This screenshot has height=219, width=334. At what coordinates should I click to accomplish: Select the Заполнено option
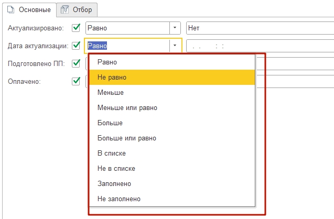(x=114, y=184)
